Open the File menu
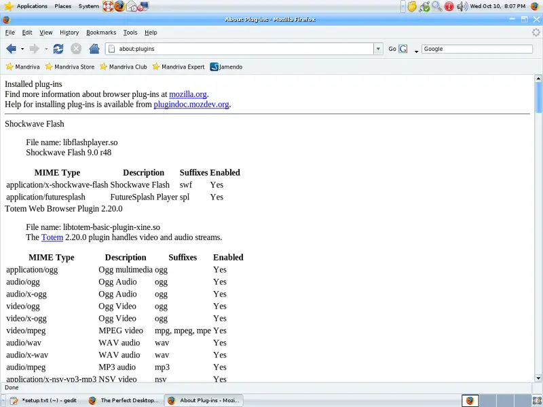The width and height of the screenshot is (543, 407). point(10,33)
